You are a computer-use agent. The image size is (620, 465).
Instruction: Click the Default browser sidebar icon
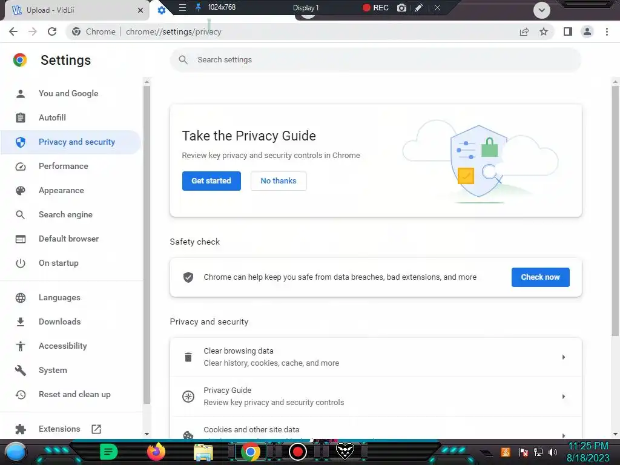[x=21, y=239]
